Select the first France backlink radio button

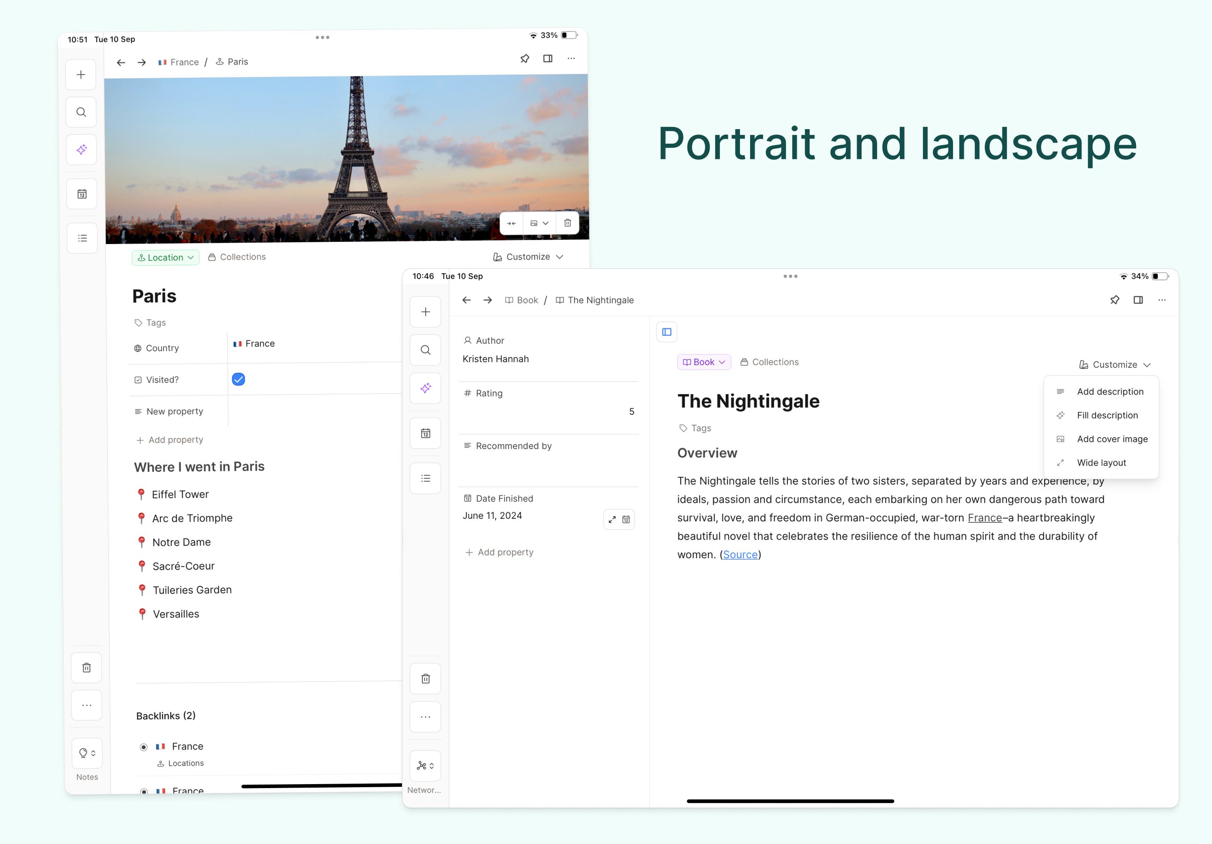tap(143, 747)
